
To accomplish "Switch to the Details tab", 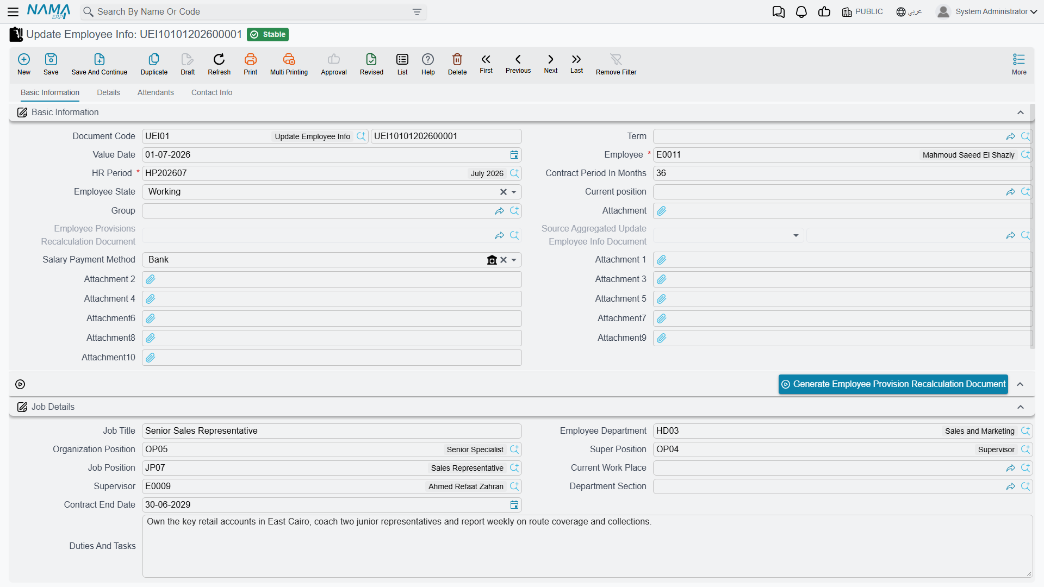I will [109, 92].
